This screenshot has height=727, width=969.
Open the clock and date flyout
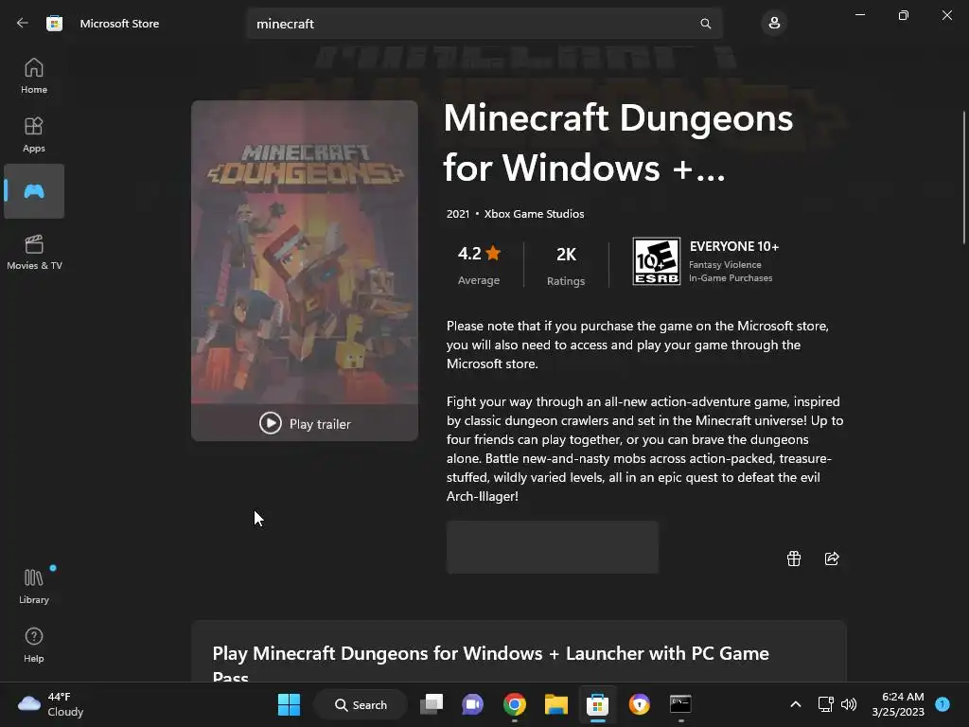(898, 704)
